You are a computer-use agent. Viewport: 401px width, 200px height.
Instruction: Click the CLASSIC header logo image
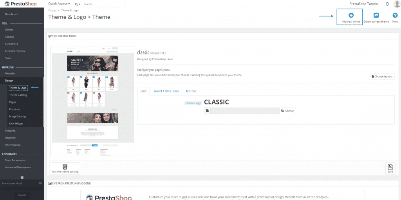216,102
